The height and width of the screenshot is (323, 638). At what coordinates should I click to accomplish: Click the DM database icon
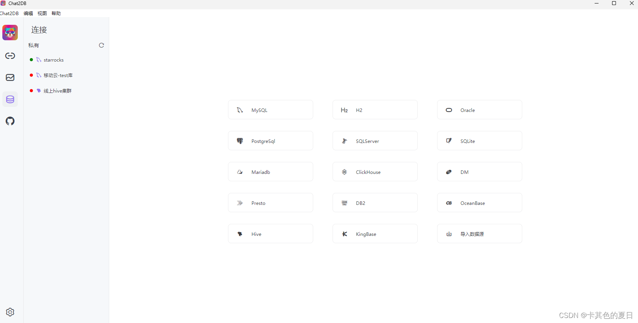pos(449,172)
